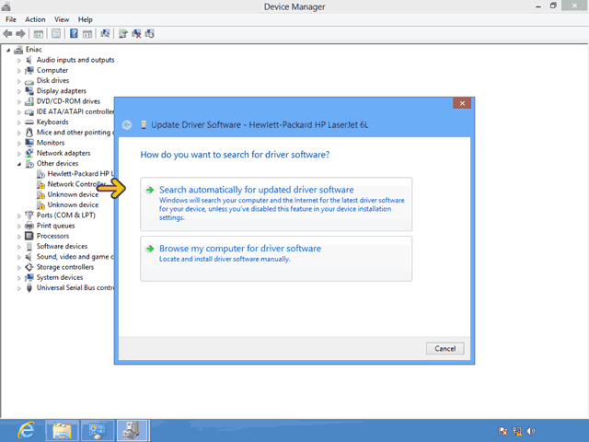Screen dimensions: 589x442
Task: Select the Network Controller device
Action: point(76,184)
